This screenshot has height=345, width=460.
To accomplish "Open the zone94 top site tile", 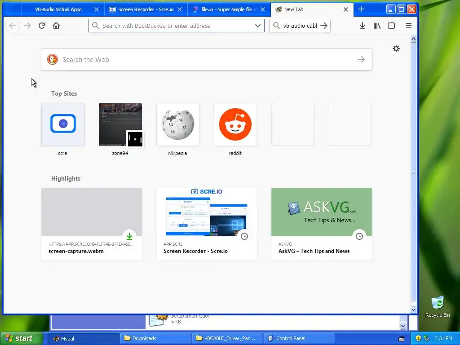I will [x=120, y=124].
